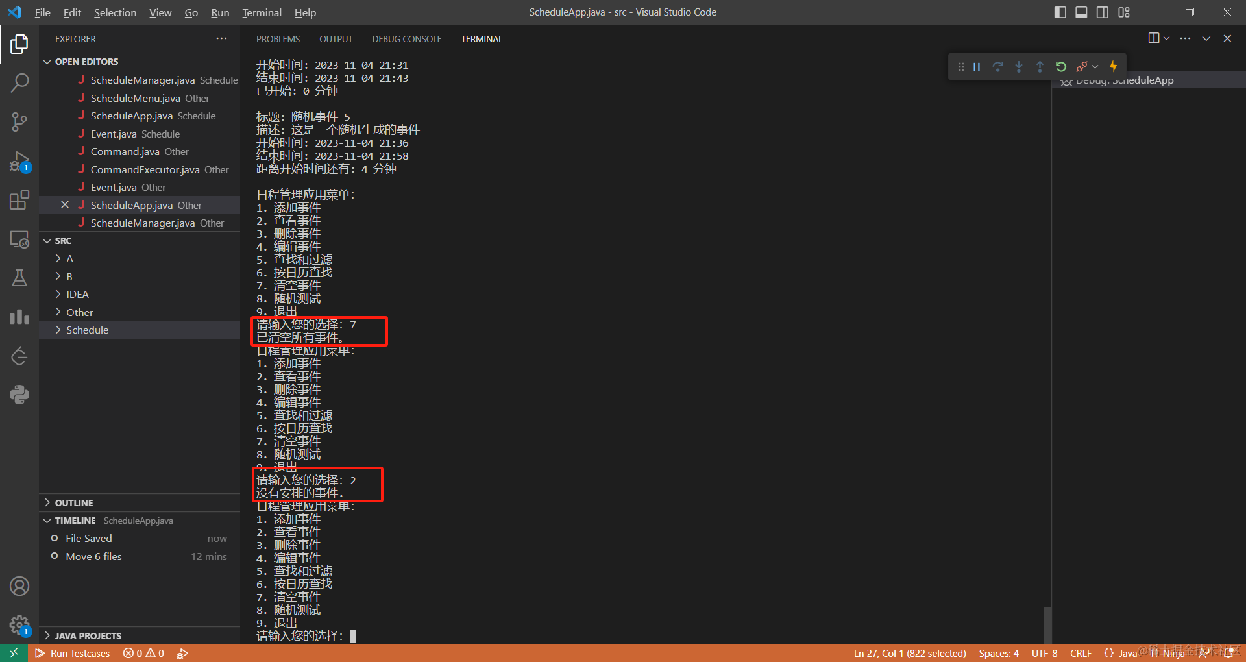
Task: Open Explorer more actions ellipsis
Action: [221, 39]
